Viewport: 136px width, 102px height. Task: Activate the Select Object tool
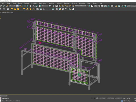(x=17, y=6)
